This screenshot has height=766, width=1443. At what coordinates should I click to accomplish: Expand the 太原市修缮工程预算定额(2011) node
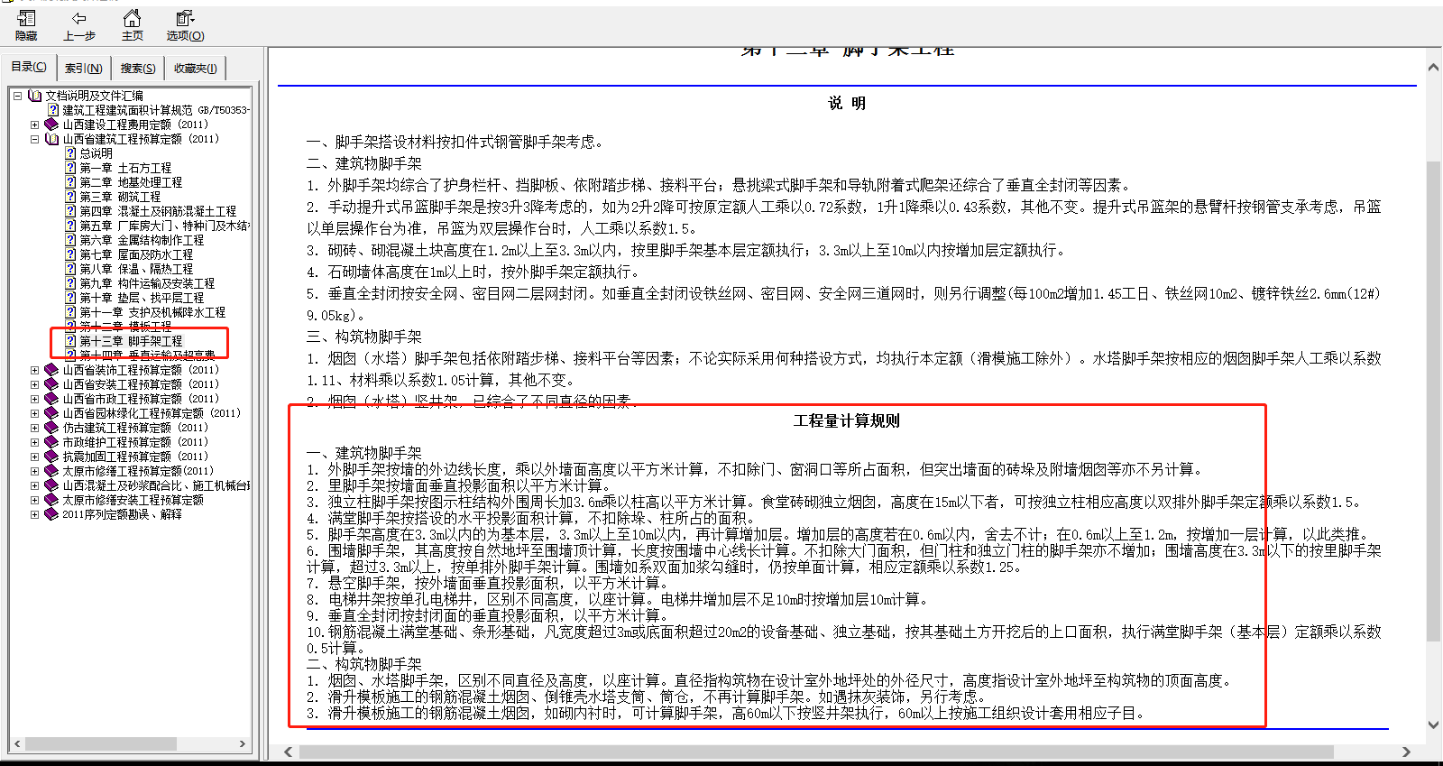(x=34, y=471)
